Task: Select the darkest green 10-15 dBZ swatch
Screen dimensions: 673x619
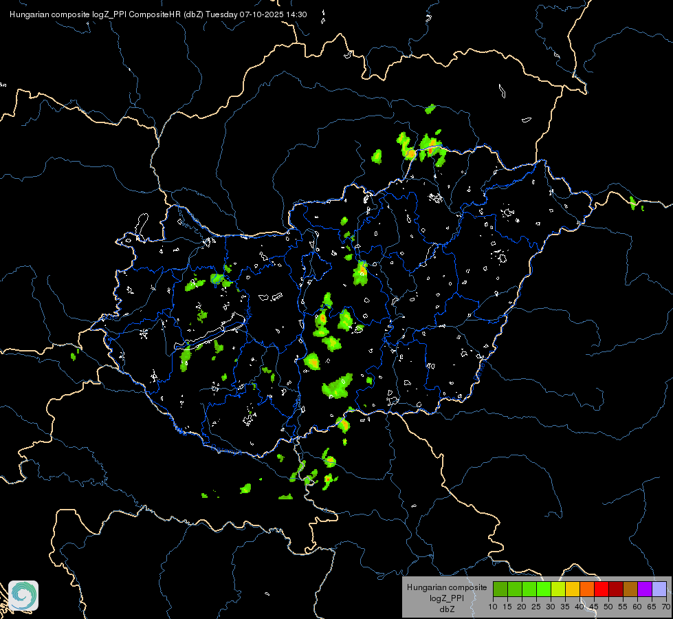Action: [500, 589]
